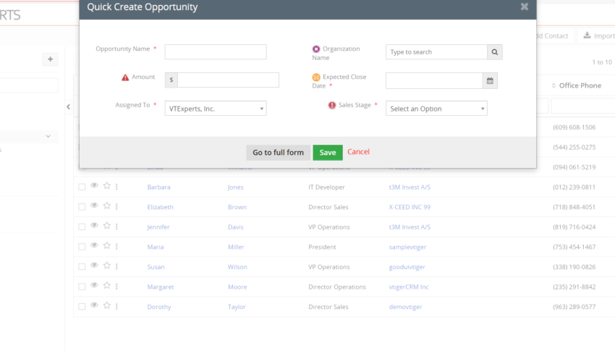Open the Assigned To dropdown

(x=216, y=109)
